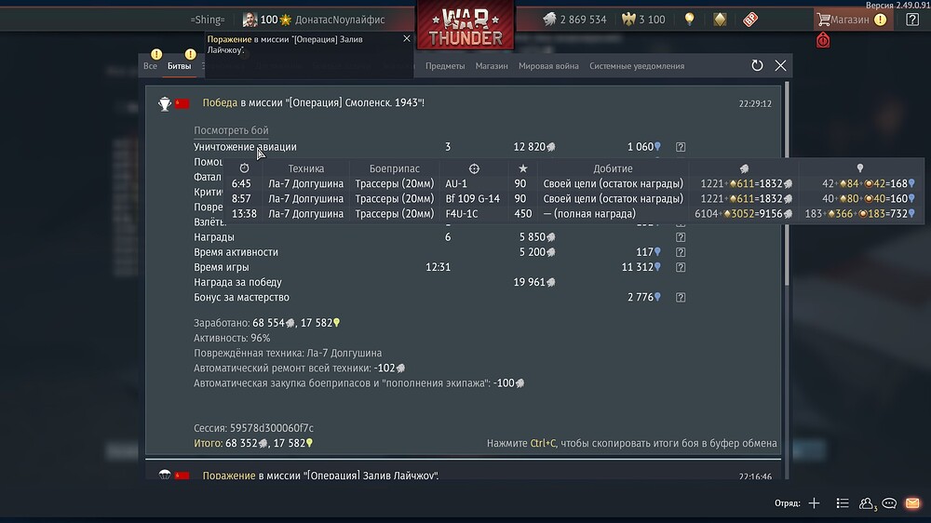Click the orange mail envelope icon
This screenshot has height=523, width=931.
(x=912, y=503)
